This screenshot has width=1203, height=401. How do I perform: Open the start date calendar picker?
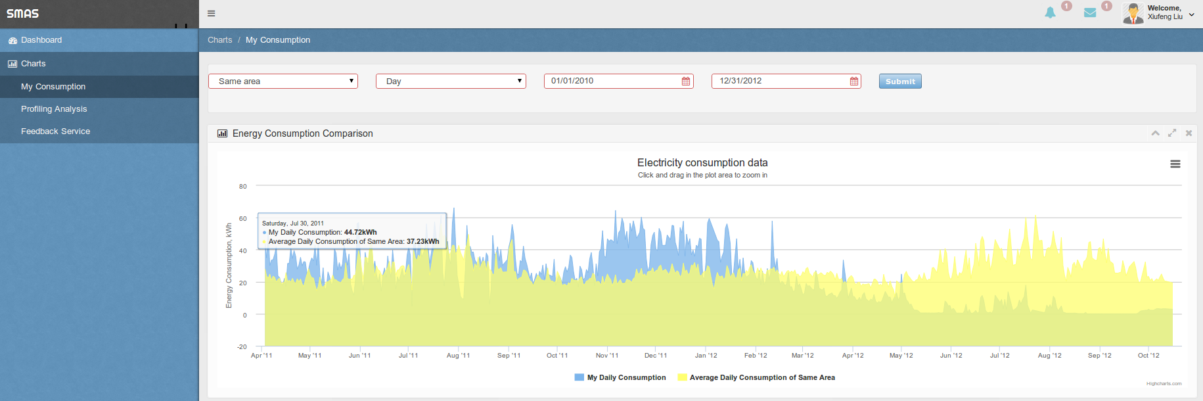[x=686, y=82]
